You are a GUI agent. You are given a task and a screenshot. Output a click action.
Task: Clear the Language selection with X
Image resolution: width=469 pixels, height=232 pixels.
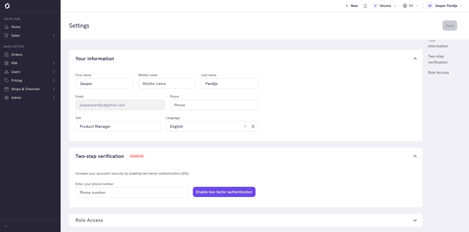tap(253, 126)
